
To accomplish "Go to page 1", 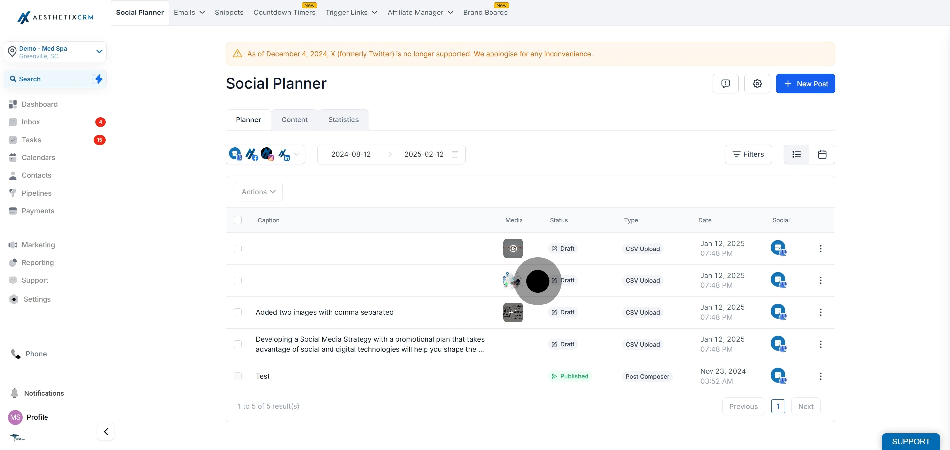I will pos(778,406).
